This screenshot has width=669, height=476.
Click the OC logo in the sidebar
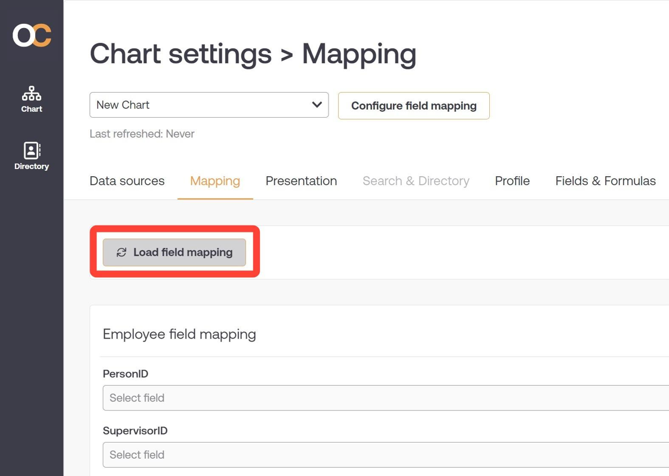pos(32,35)
